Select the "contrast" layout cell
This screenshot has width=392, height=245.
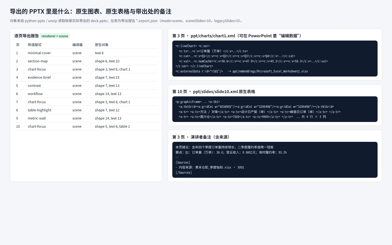(34, 85)
